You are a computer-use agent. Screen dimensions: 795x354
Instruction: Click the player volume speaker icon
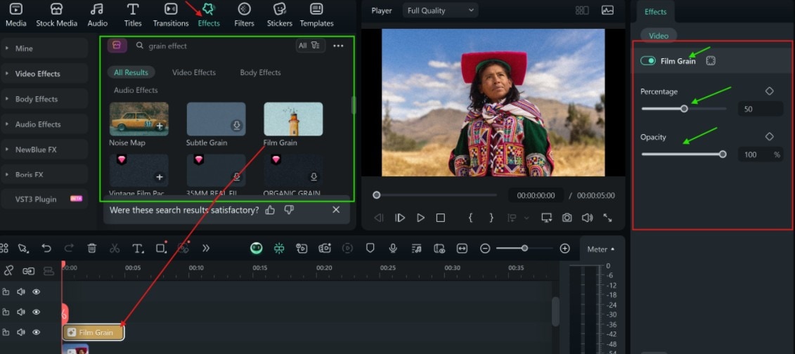pyautogui.click(x=587, y=218)
